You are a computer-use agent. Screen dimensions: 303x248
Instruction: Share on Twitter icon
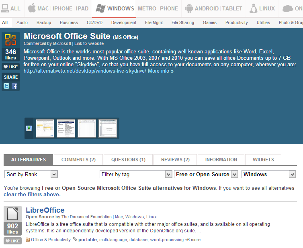(x=6, y=86)
